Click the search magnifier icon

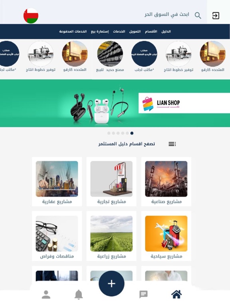(x=198, y=15)
